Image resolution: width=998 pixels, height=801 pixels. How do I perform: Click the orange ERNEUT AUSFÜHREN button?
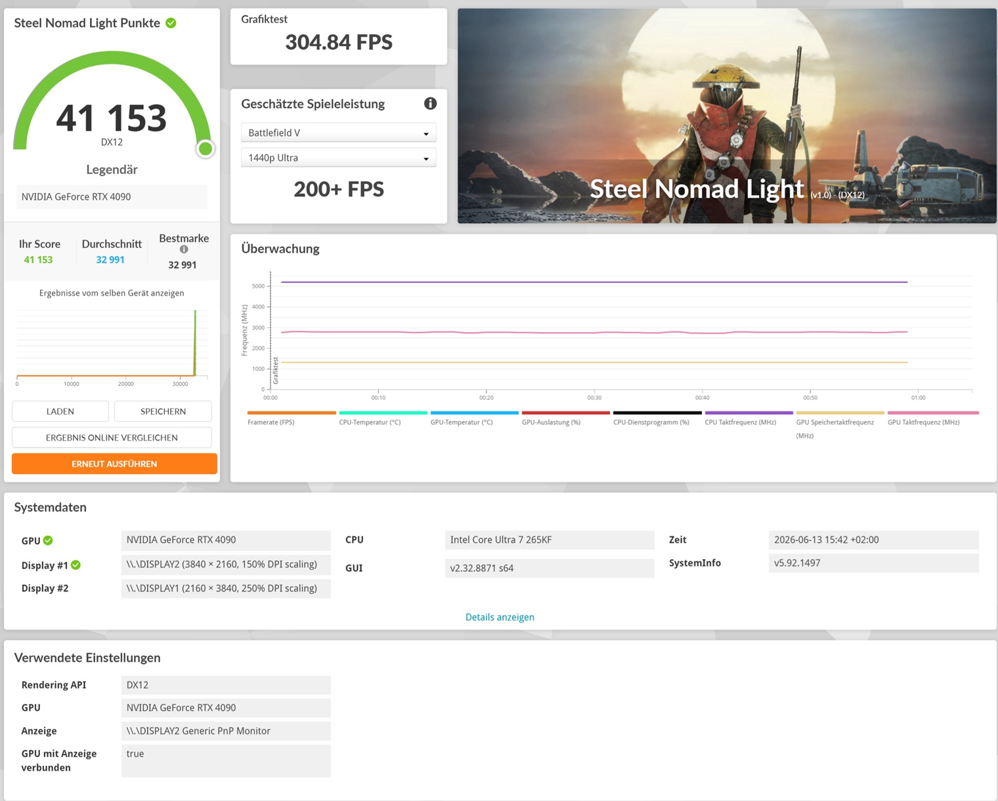114,464
